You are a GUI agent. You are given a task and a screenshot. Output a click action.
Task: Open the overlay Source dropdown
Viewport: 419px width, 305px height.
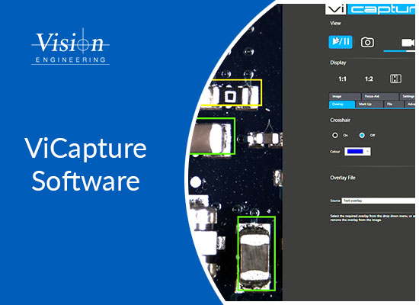coord(378,201)
